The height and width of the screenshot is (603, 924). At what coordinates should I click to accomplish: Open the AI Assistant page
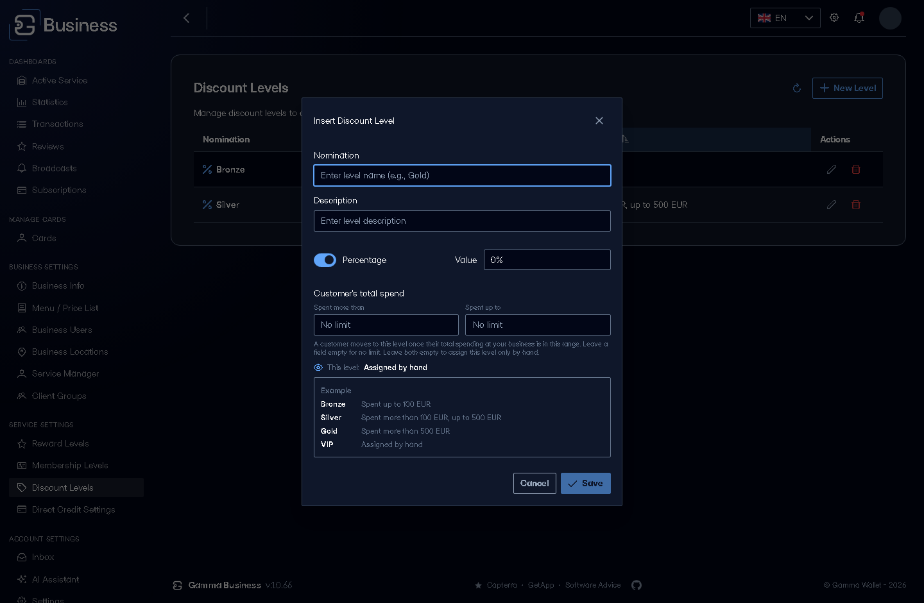click(x=76, y=579)
